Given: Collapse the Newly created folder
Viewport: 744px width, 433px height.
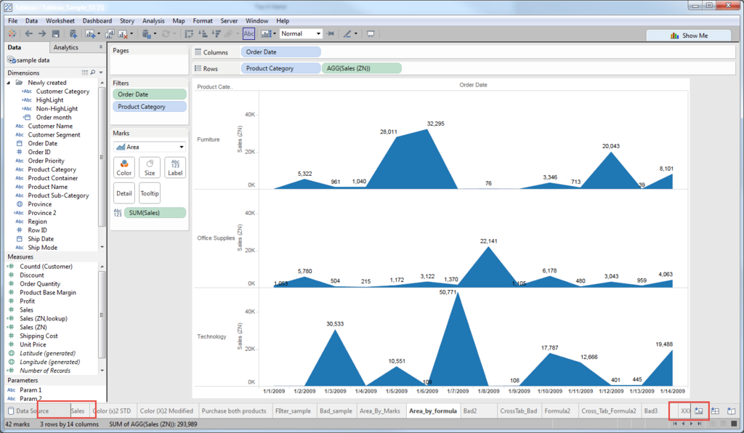Looking at the screenshot, I should [9, 83].
